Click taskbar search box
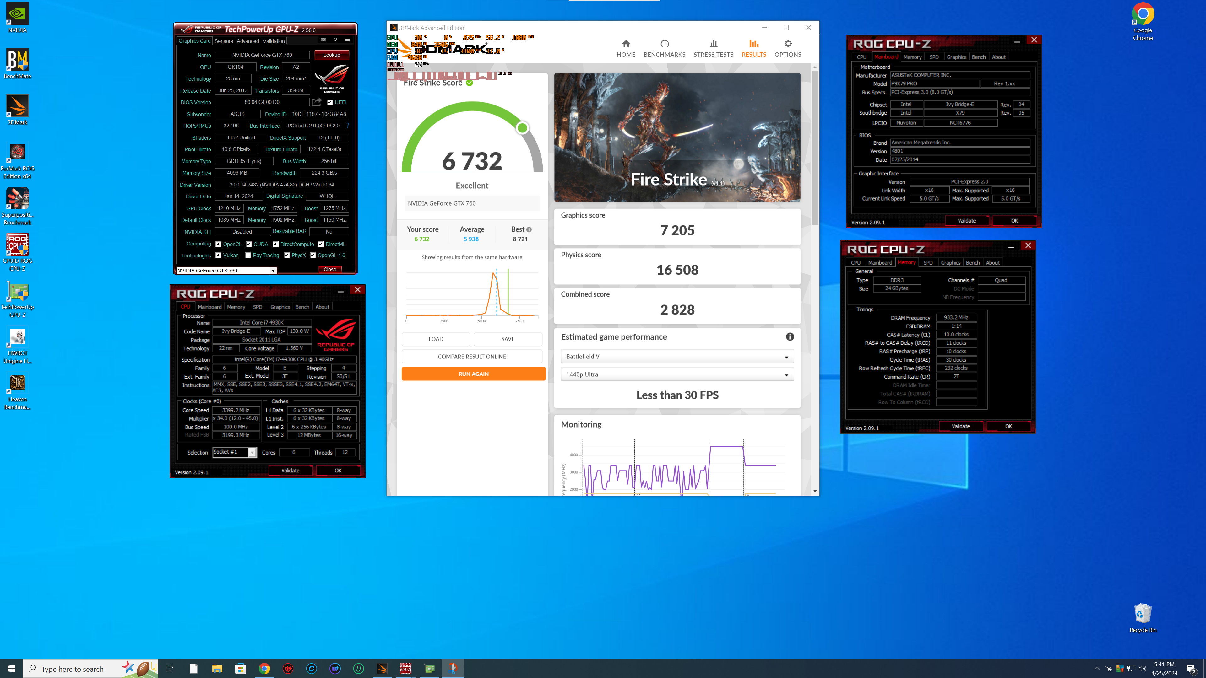1206x678 pixels. 90,669
